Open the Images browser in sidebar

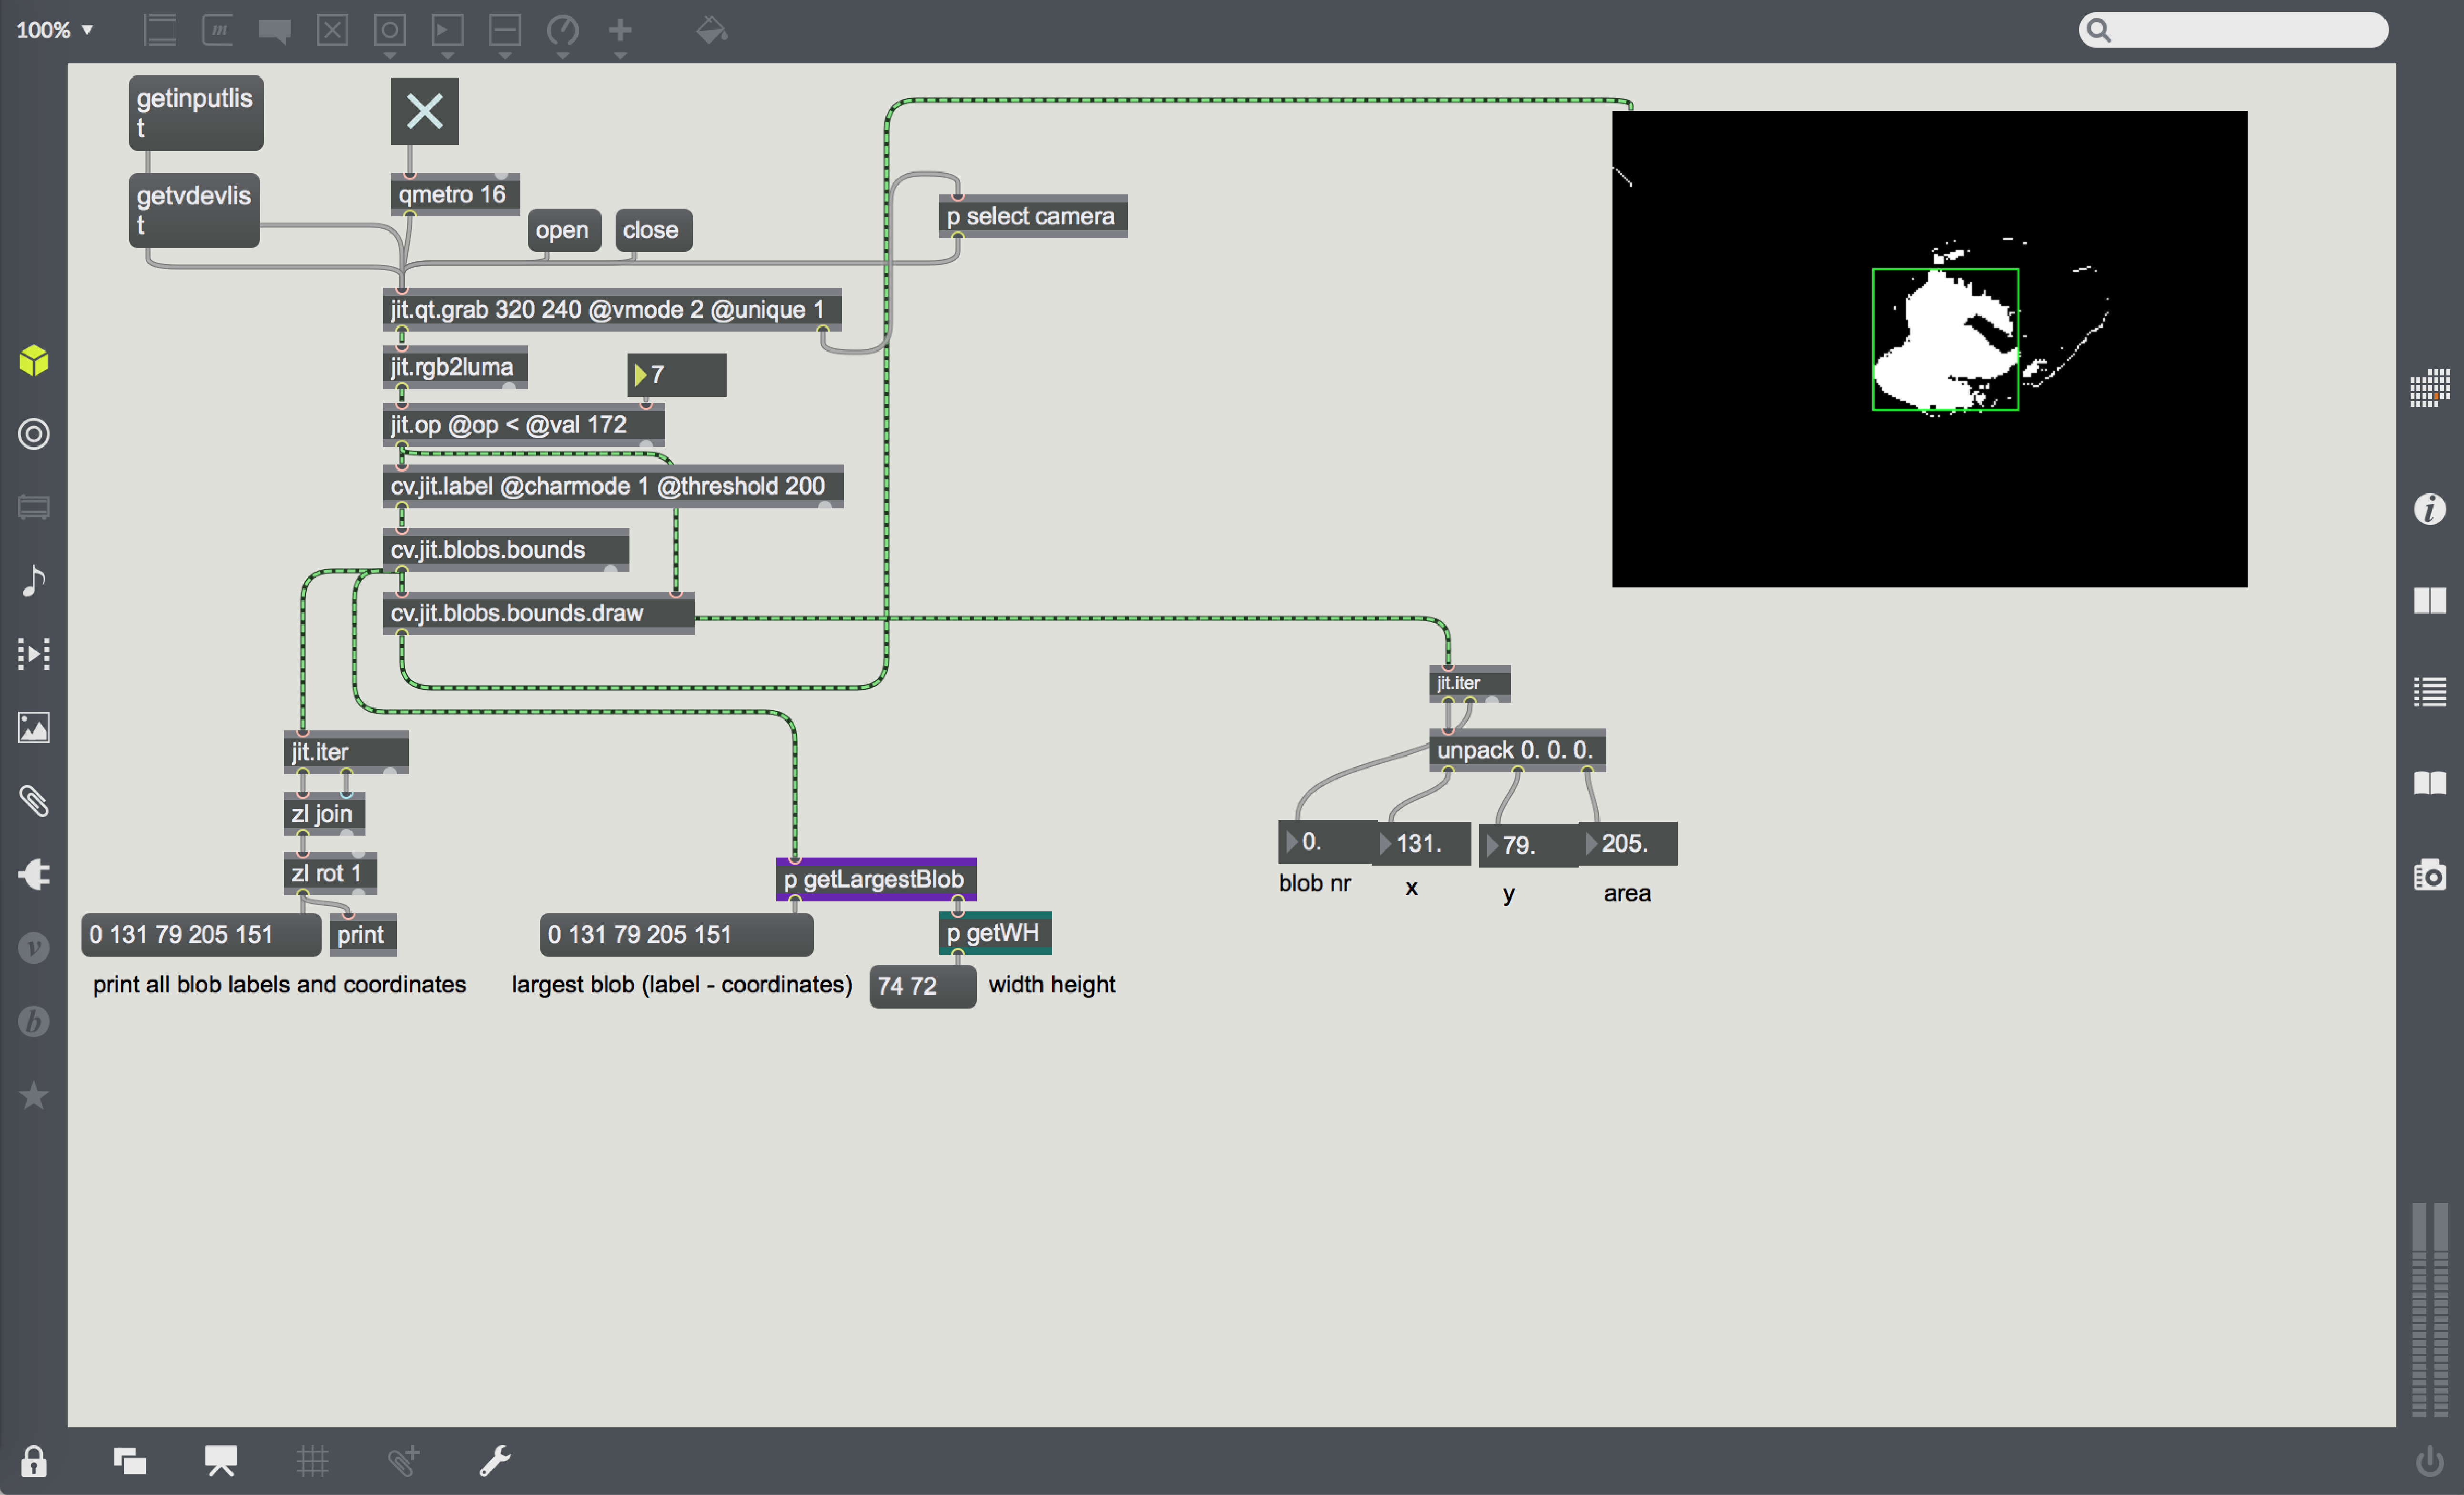pyautogui.click(x=34, y=727)
